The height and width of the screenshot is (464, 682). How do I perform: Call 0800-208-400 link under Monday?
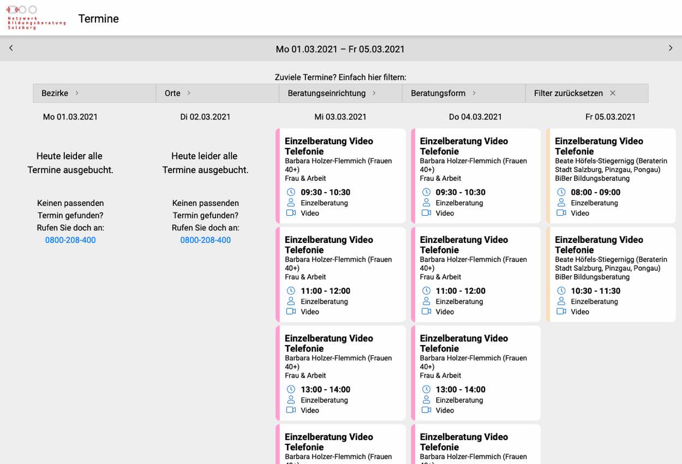point(70,240)
